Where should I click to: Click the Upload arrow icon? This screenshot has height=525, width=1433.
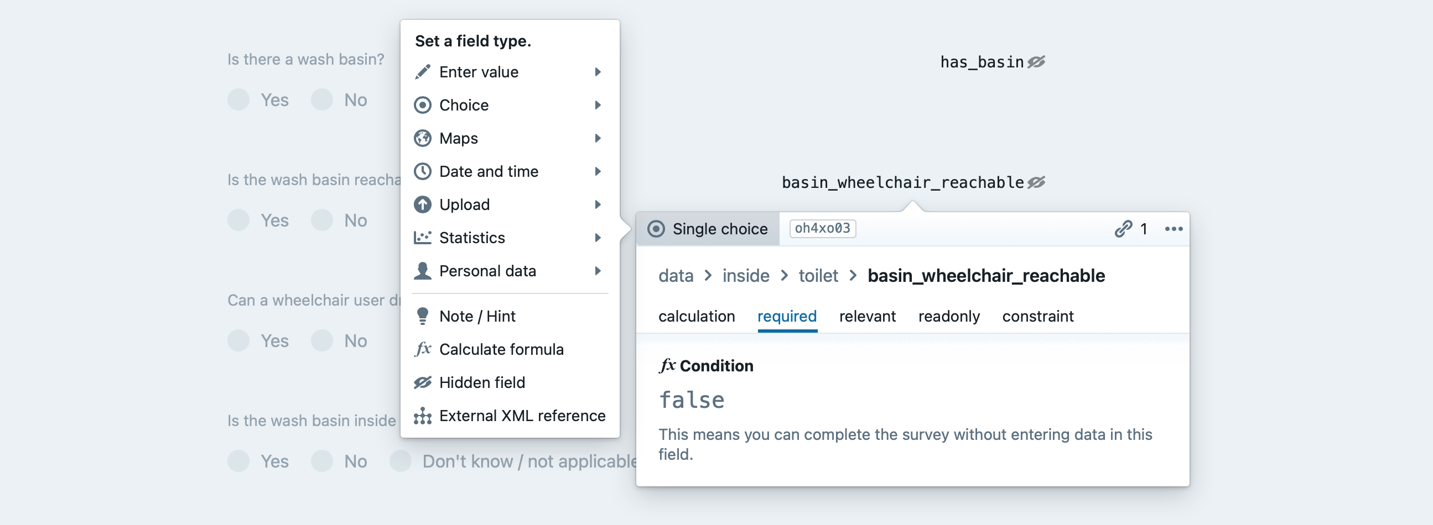pyautogui.click(x=422, y=205)
